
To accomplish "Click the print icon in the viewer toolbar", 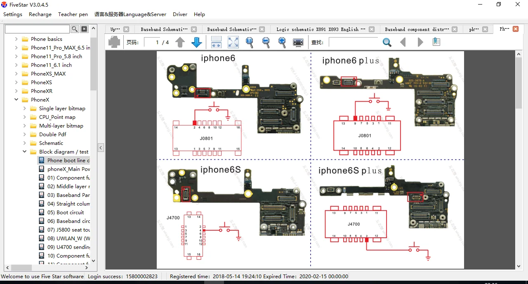I will coord(114,42).
